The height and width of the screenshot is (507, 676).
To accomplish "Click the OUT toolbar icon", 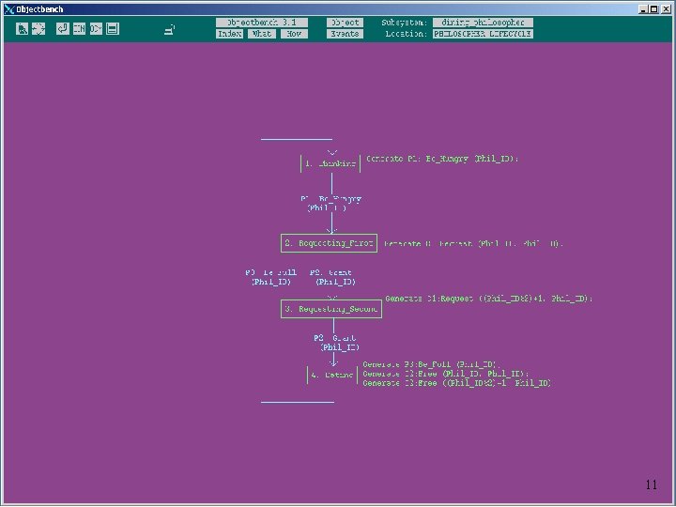I will [96, 29].
